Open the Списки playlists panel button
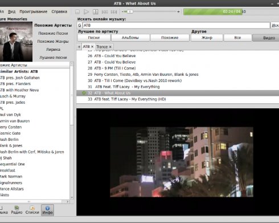 [x=32, y=210]
